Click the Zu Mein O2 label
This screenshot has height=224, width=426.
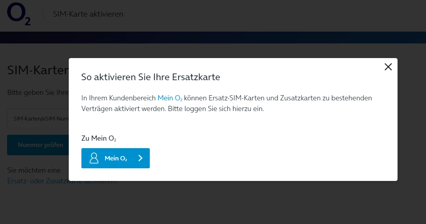pyautogui.click(x=99, y=139)
